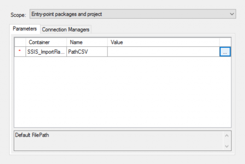Click the blank row-selector header cell

tap(20, 42)
